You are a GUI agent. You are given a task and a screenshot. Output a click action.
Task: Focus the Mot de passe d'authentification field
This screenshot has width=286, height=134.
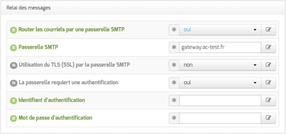click(x=220, y=118)
